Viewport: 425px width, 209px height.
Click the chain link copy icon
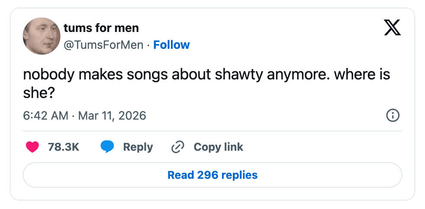[178, 147]
